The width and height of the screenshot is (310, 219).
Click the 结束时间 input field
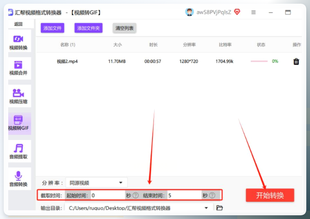(184, 195)
